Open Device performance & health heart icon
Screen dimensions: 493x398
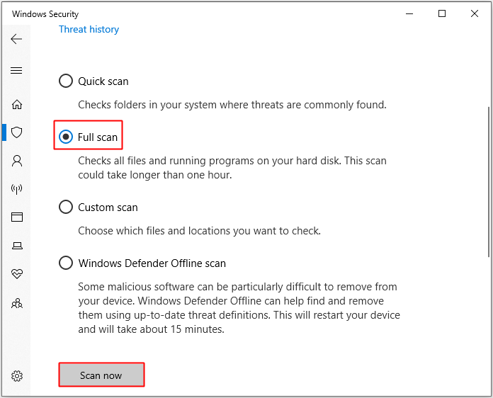(x=17, y=274)
